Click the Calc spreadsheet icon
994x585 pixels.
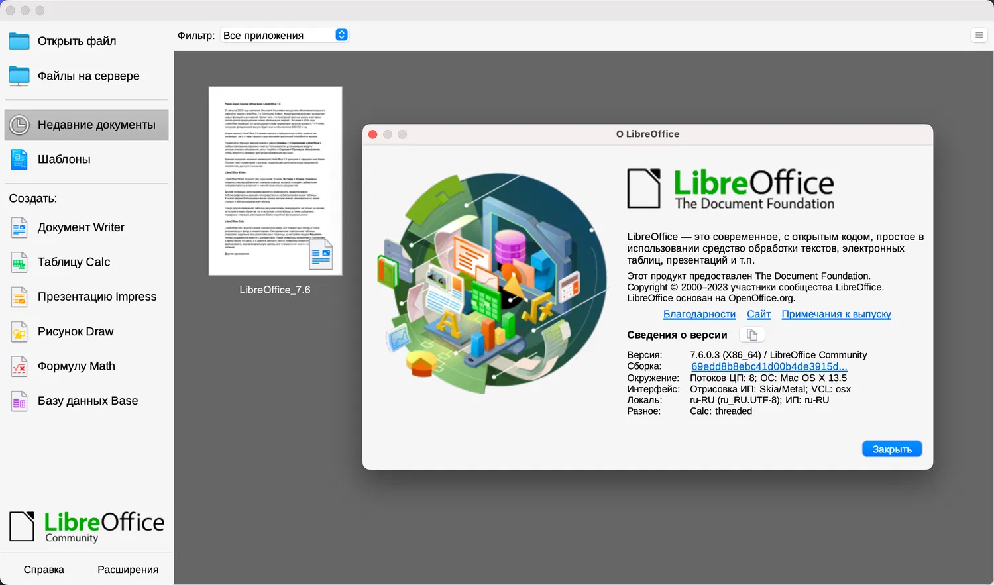(x=19, y=262)
